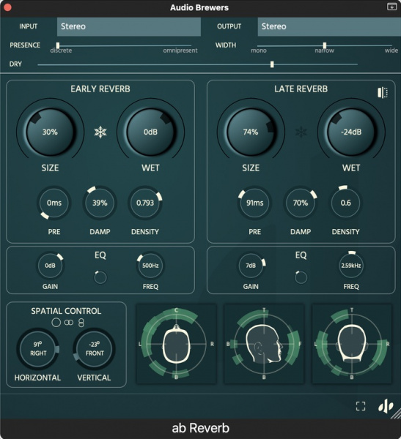
Task: Click the Late Reverb Pre 91ms knob
Action: (254, 203)
